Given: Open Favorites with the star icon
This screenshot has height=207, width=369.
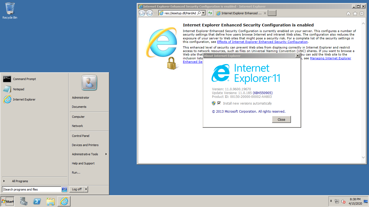Looking at the screenshot, I should [355, 13].
